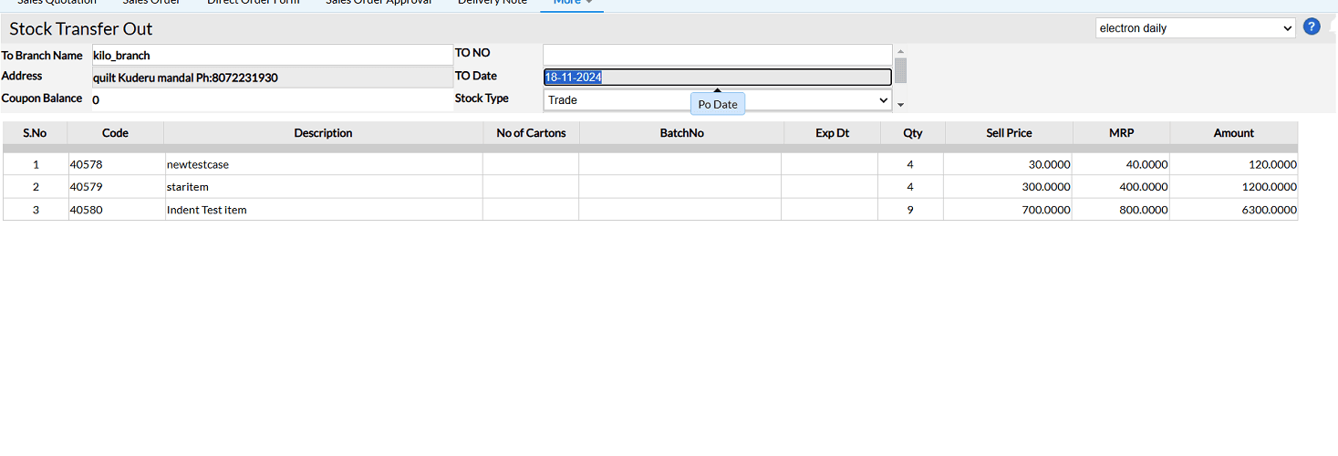Click the Exp Dt column header
The image size is (1338, 456).
point(832,133)
